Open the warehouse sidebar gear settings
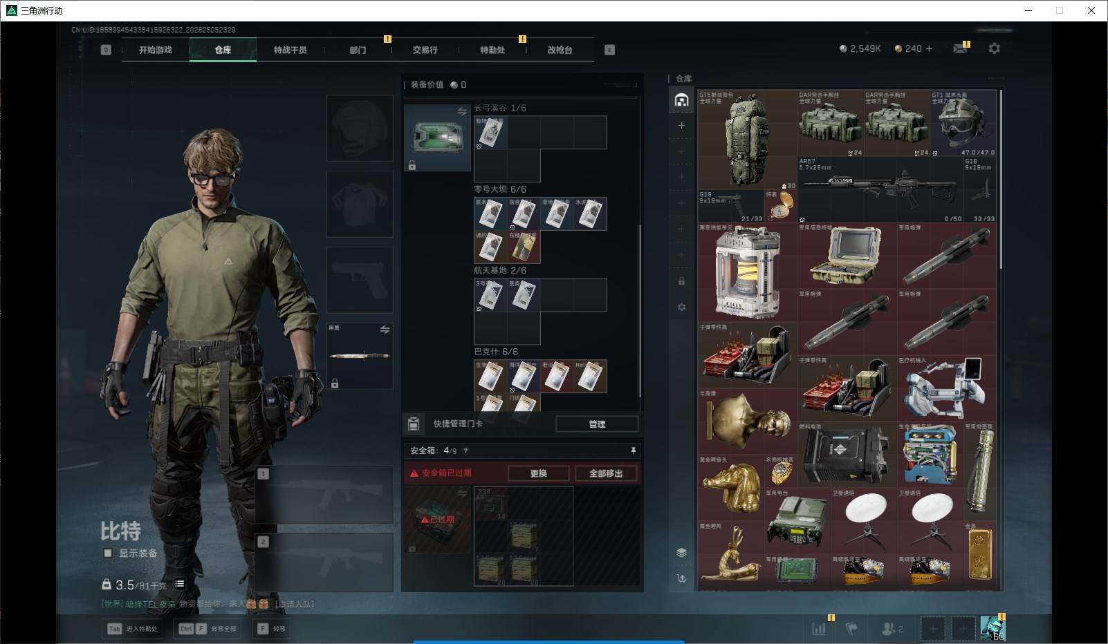 point(681,307)
